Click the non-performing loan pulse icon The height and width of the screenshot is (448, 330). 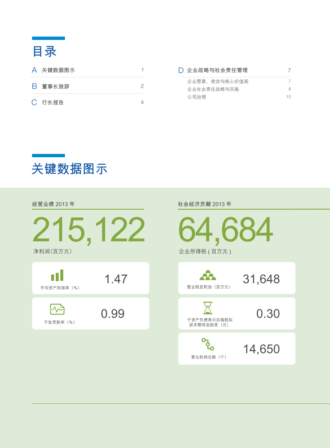57,309
